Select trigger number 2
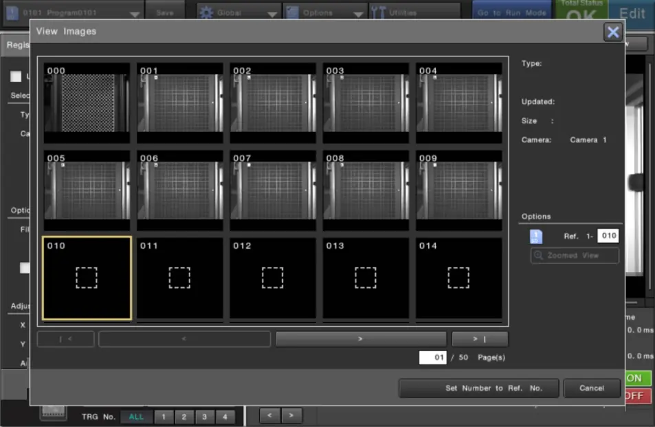Screen dimensions: 655x427 [x=184, y=417]
